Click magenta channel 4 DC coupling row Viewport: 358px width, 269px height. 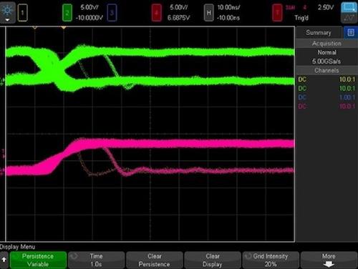coord(326,106)
